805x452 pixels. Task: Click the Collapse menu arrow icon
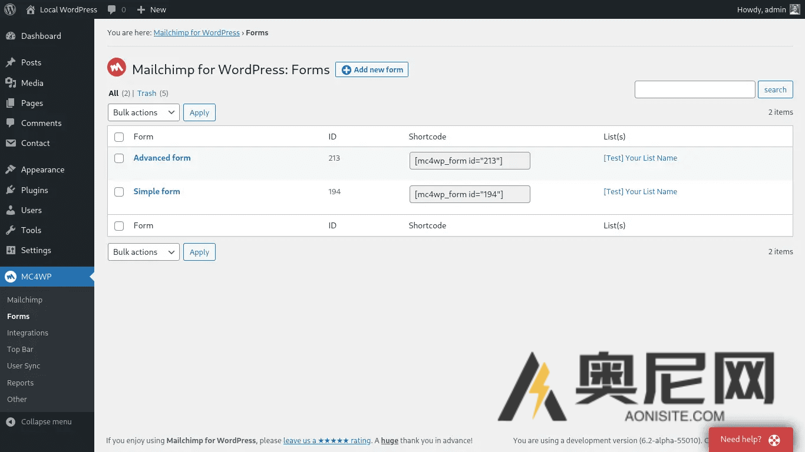pyautogui.click(x=11, y=422)
